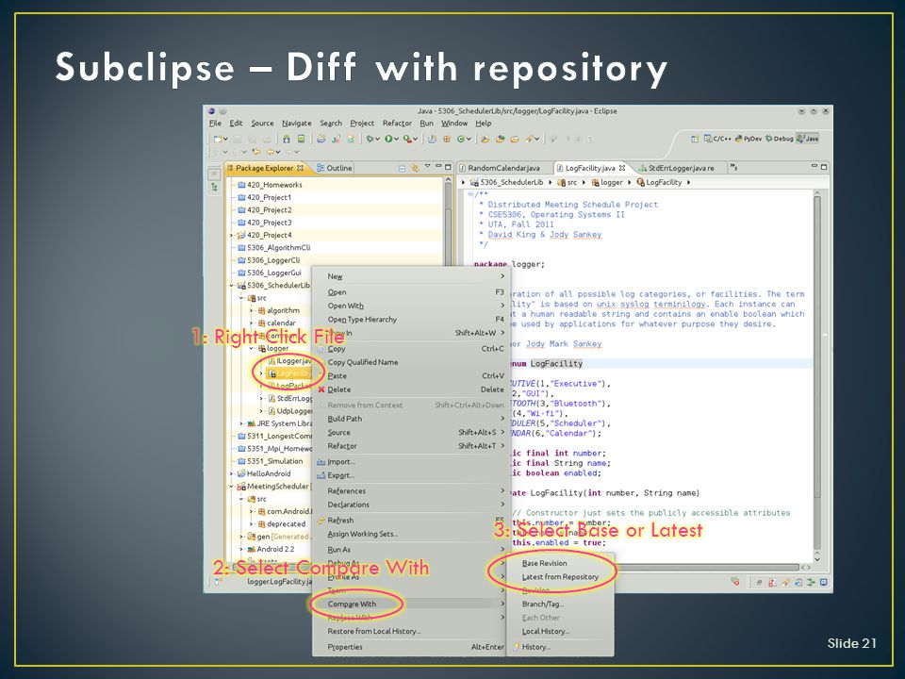905x679 pixels.
Task: Expand the 420_Project4 project node
Action: tap(232, 236)
